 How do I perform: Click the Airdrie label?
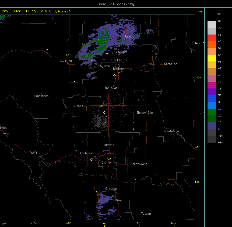click(108, 145)
